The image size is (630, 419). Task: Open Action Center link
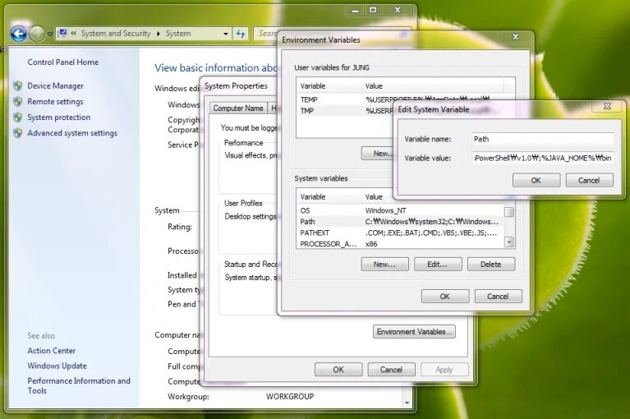point(52,350)
